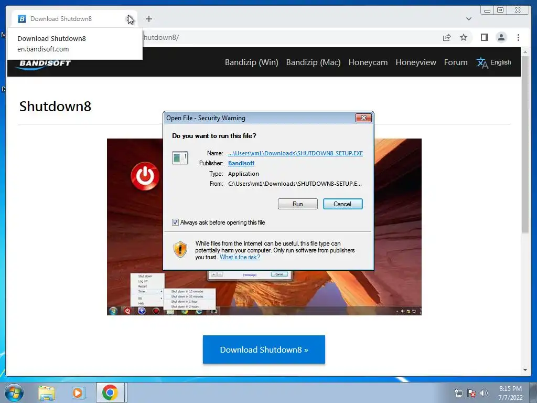
Task: Click the Download Shutdown8 blue button
Action: point(264,349)
